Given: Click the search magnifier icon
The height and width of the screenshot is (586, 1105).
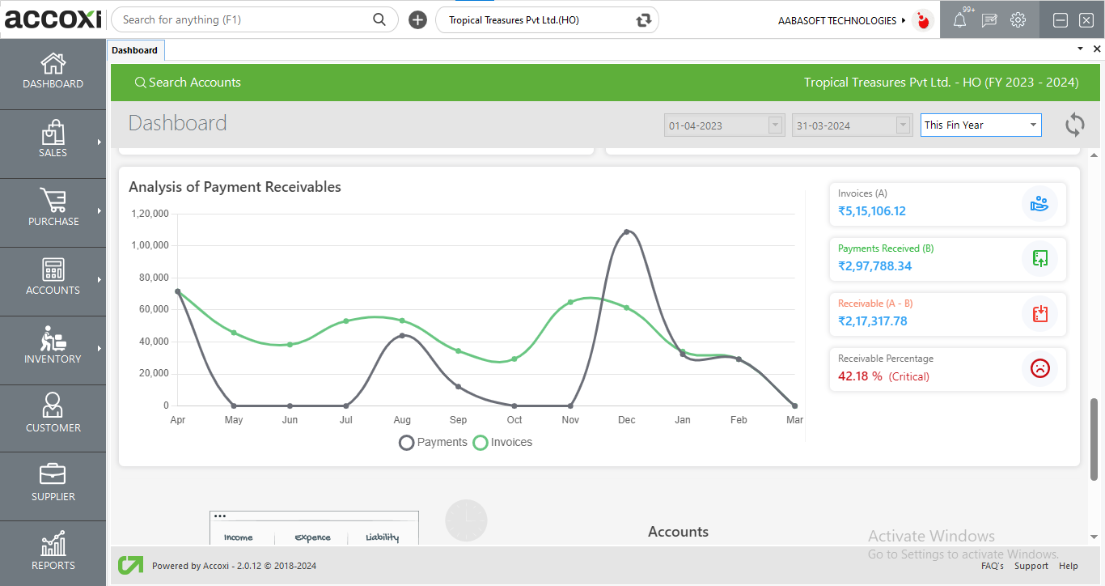Looking at the screenshot, I should tap(379, 19).
